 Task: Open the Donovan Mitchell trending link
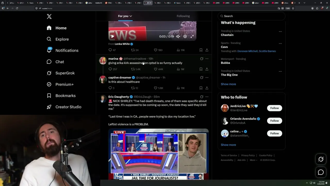[247, 51]
